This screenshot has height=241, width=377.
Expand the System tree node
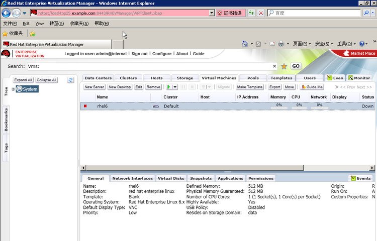(x=13, y=89)
